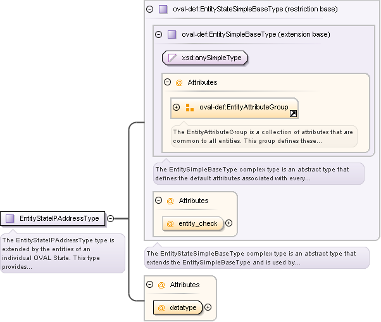Click the @ icon of the datatype attribute
This screenshot has width=381, height=322.
[161, 307]
